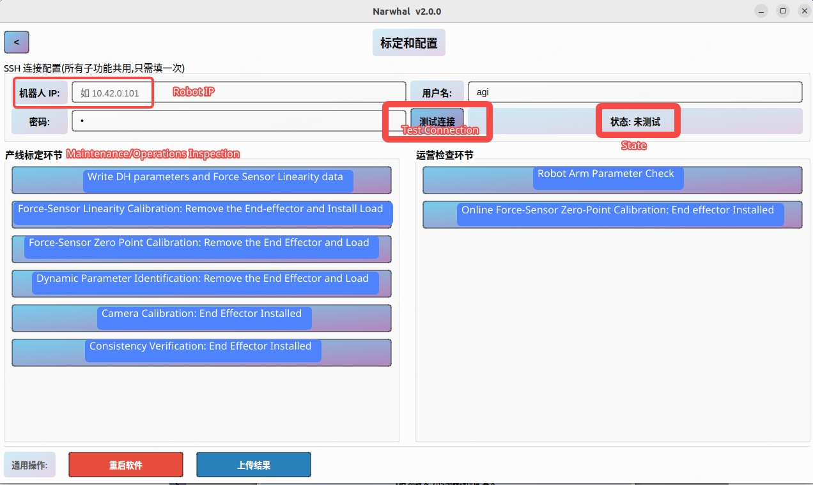
Task: Start Consistency Verification: End Effector Installed
Action: [x=201, y=353]
